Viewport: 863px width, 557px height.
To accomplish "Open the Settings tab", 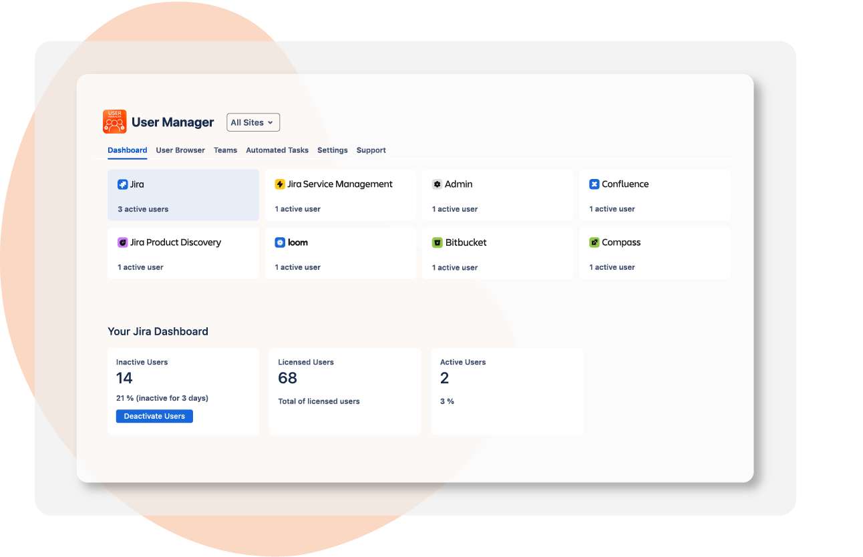I will (x=332, y=150).
